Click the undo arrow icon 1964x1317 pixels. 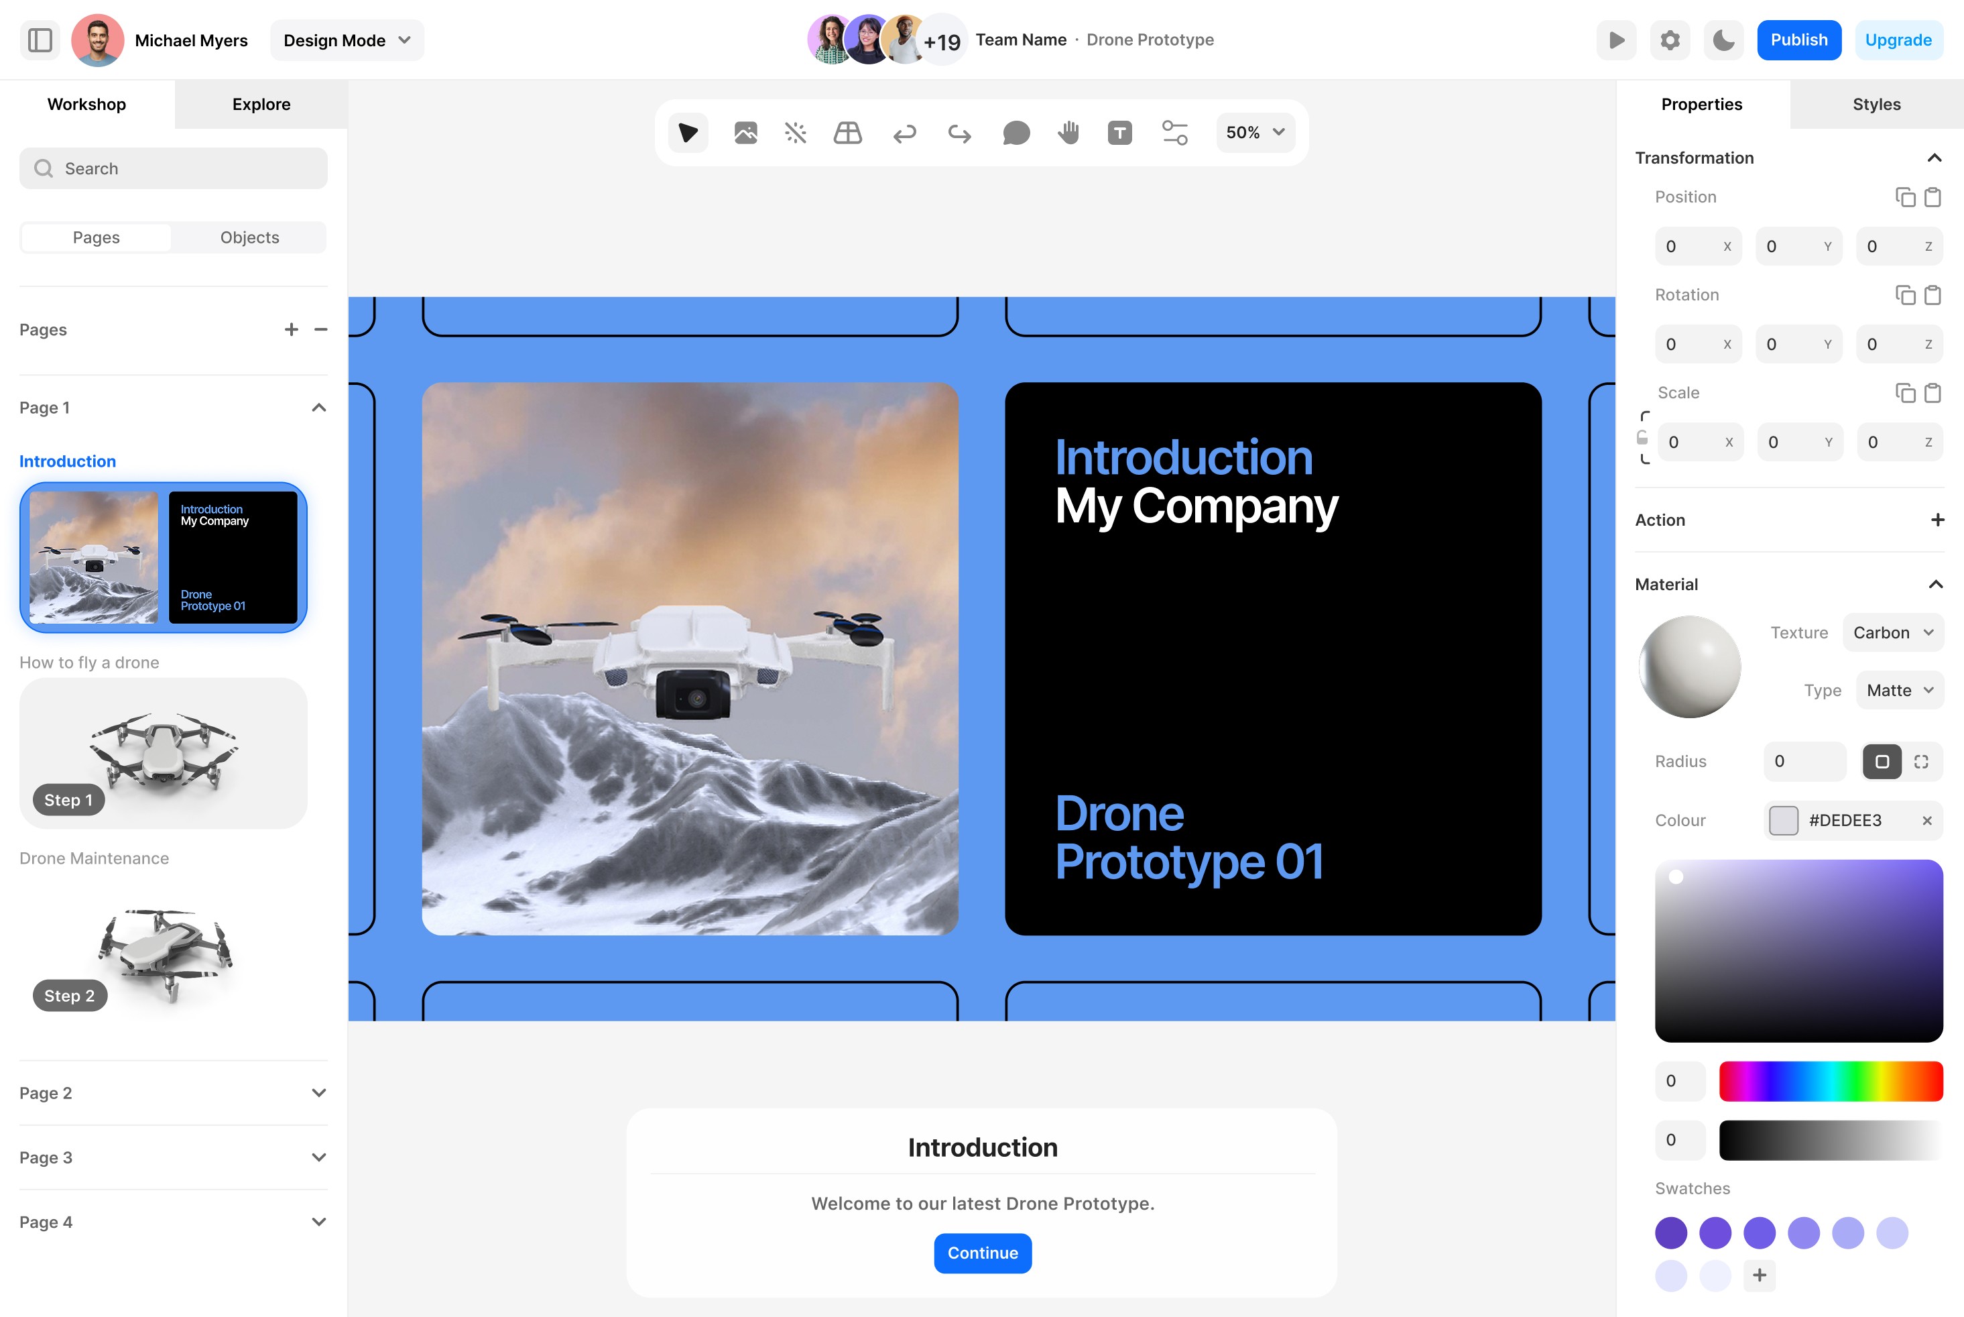[904, 133]
